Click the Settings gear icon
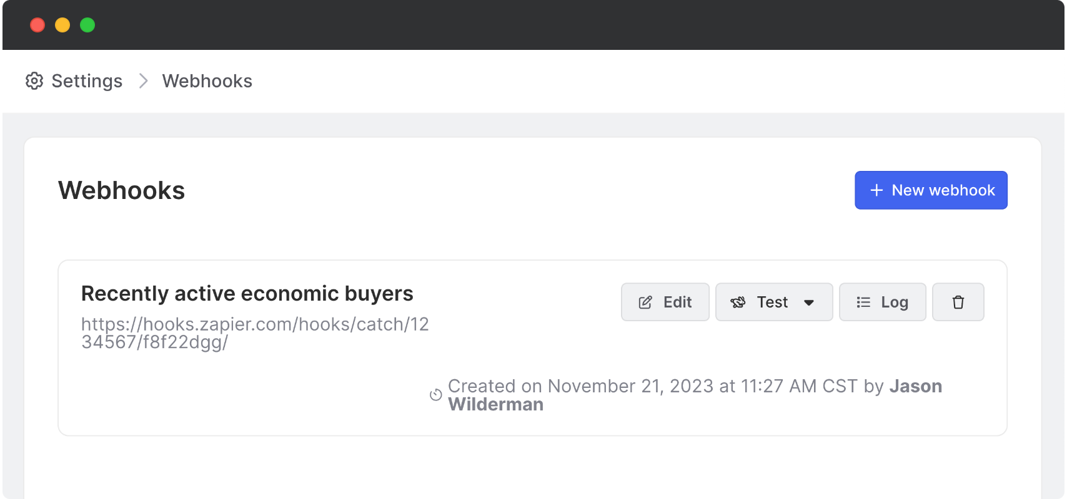Image resolution: width=1067 pixels, height=499 pixels. pos(34,81)
